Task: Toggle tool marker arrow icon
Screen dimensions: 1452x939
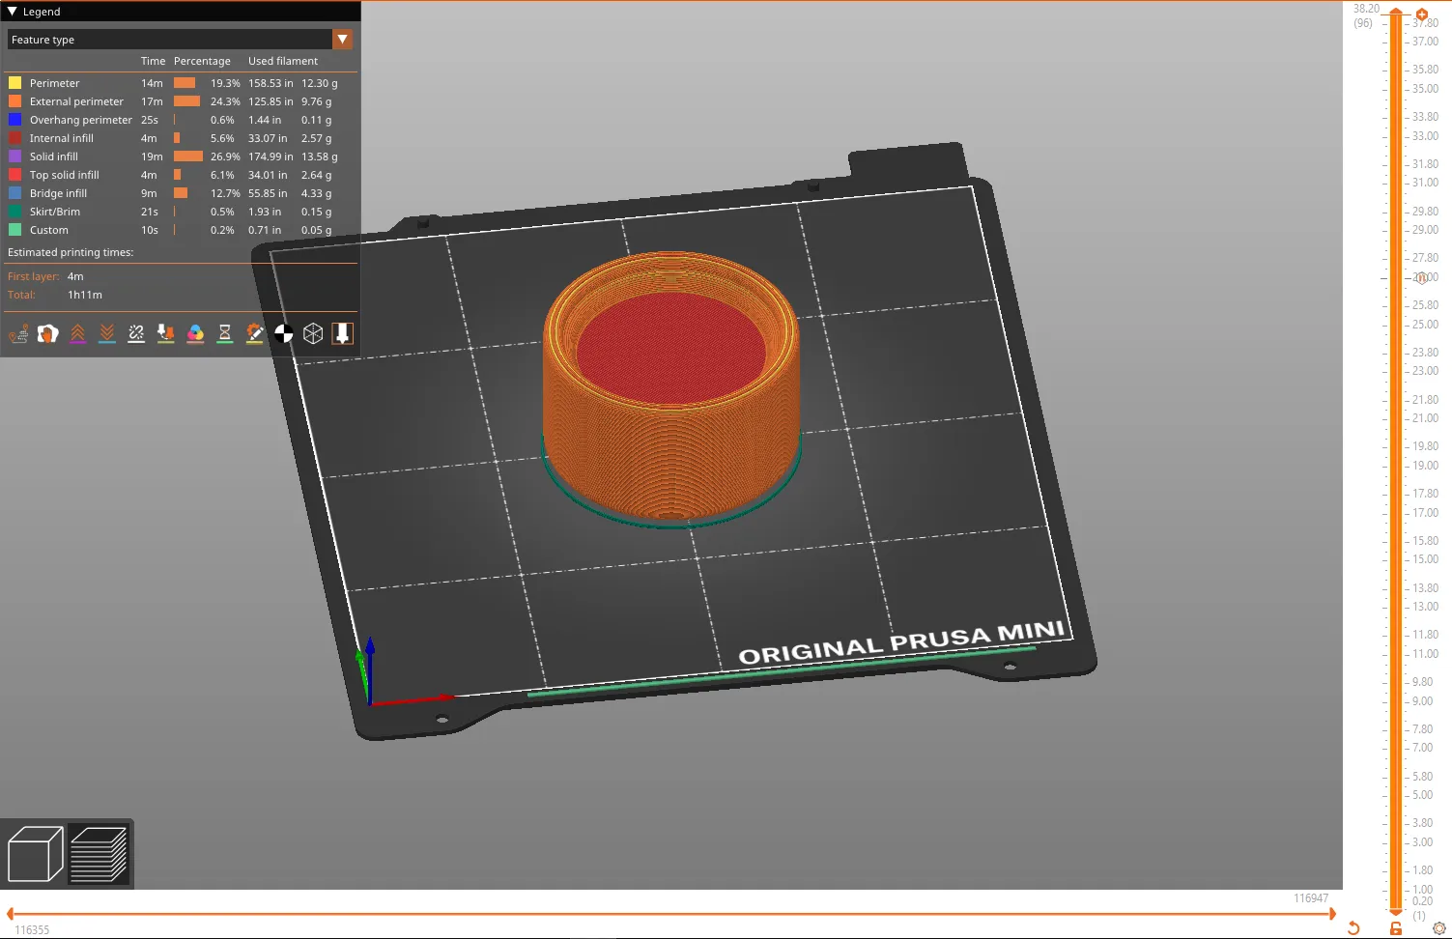Action: (x=342, y=334)
